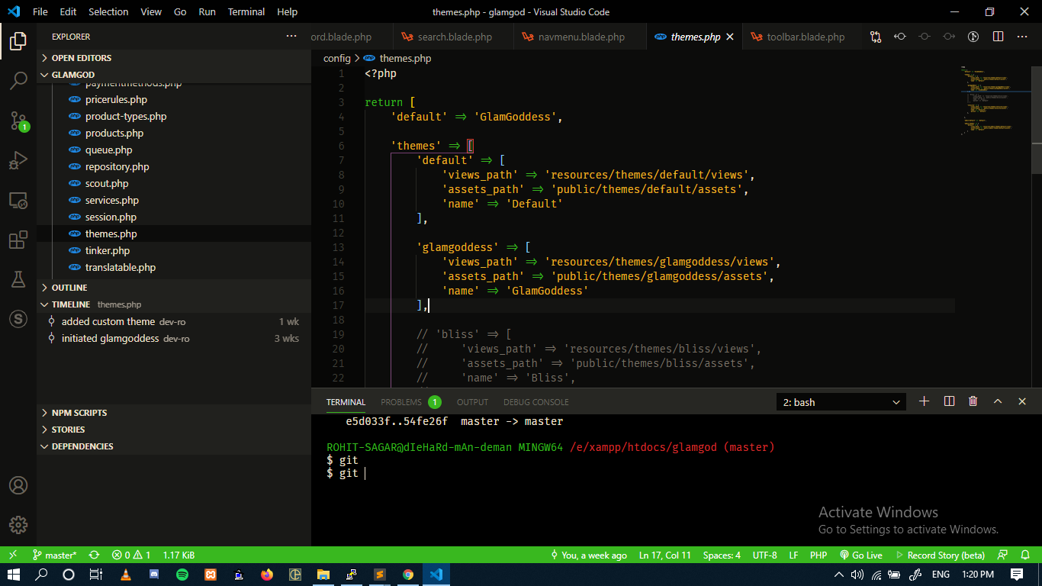Close the themes.php editor tab
This screenshot has height=586, width=1042.
(x=730, y=37)
